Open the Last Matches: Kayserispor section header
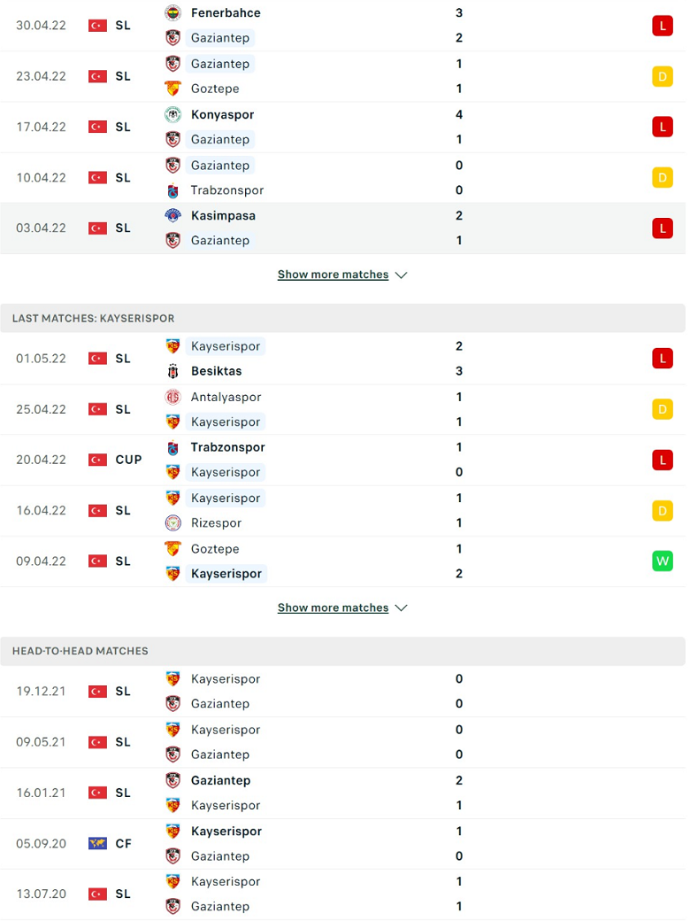Image resolution: width=690 pixels, height=921 pixels. click(x=342, y=318)
